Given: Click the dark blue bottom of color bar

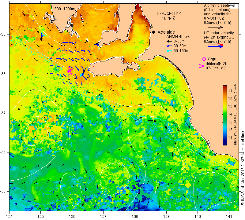Looking at the screenshot, I should (225, 144).
